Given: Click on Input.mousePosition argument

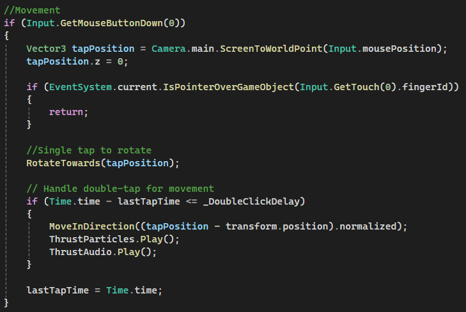Looking at the screenshot, I should 382,49.
